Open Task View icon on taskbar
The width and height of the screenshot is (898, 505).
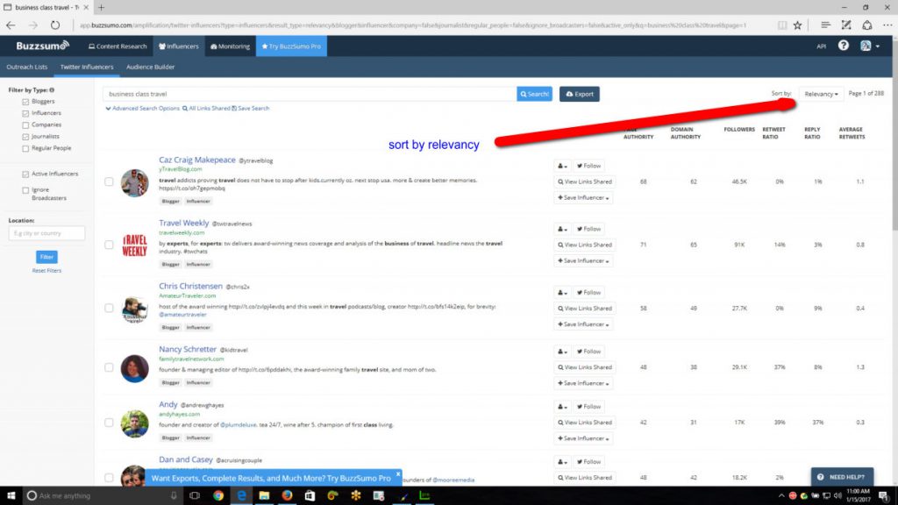[194, 495]
